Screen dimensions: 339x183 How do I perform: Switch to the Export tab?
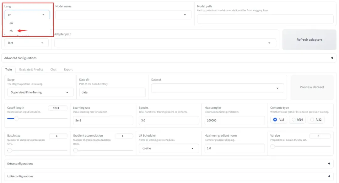click(x=68, y=69)
